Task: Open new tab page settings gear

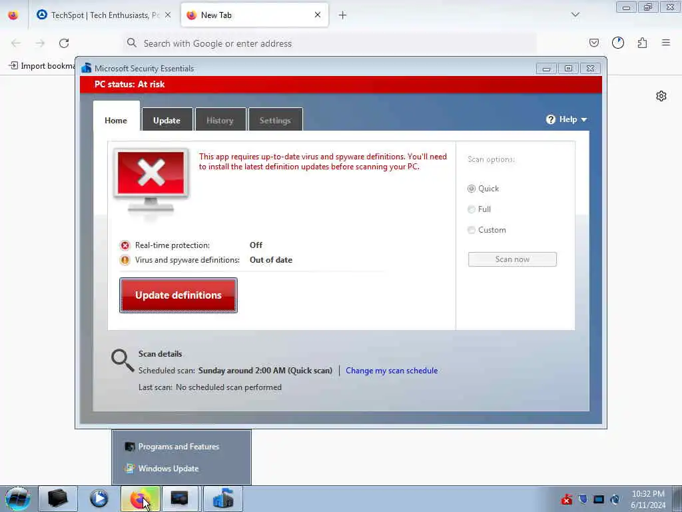Action: click(x=661, y=96)
